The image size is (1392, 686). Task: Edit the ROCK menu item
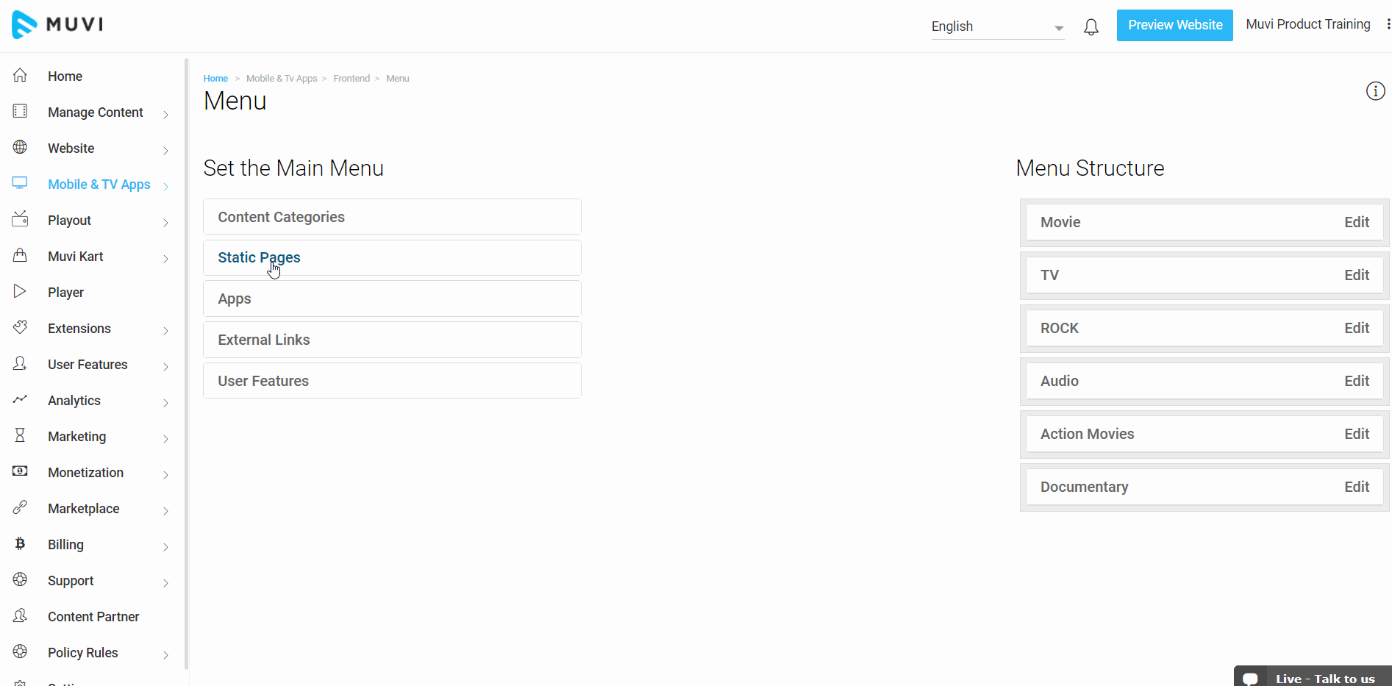pyautogui.click(x=1357, y=328)
